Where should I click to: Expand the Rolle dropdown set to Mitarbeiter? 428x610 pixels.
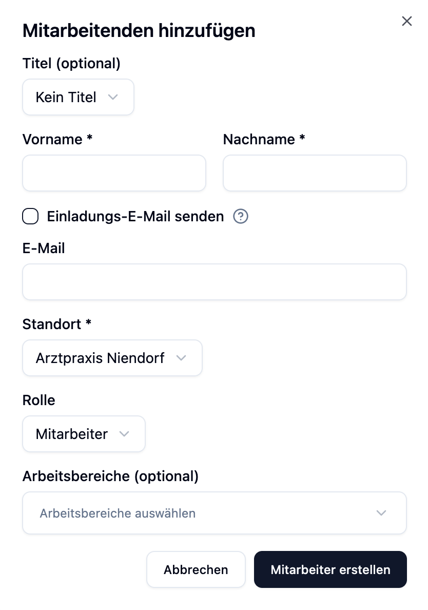[x=84, y=434]
